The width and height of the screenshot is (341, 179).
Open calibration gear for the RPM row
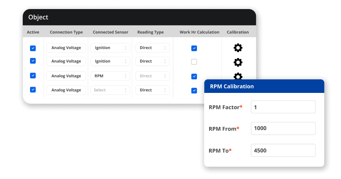[238, 76]
